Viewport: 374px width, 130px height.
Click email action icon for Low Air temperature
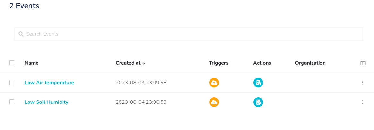(x=258, y=83)
